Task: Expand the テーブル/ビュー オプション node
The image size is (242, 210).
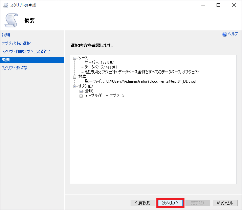Action: click(x=81, y=96)
